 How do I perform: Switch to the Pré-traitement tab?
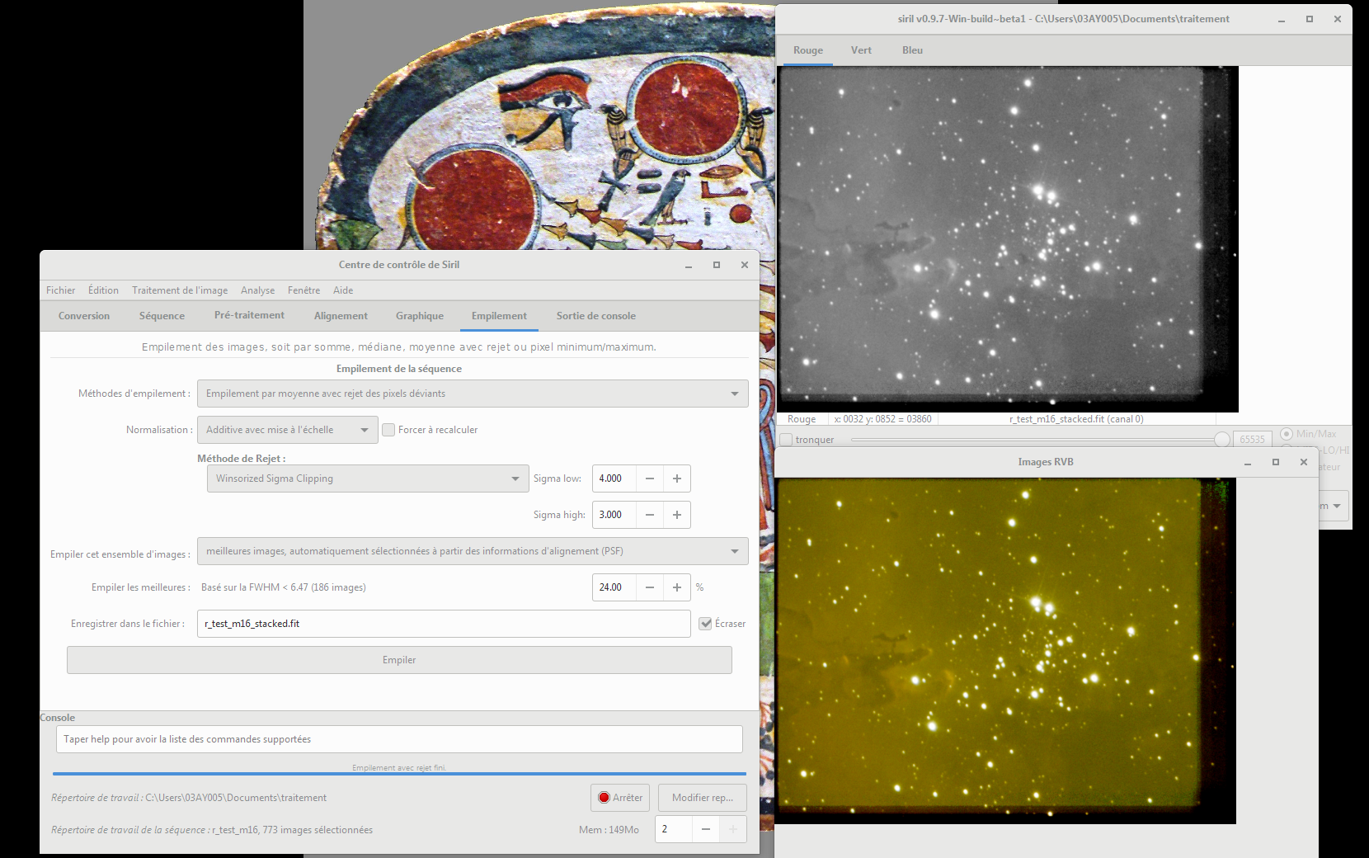pos(249,316)
